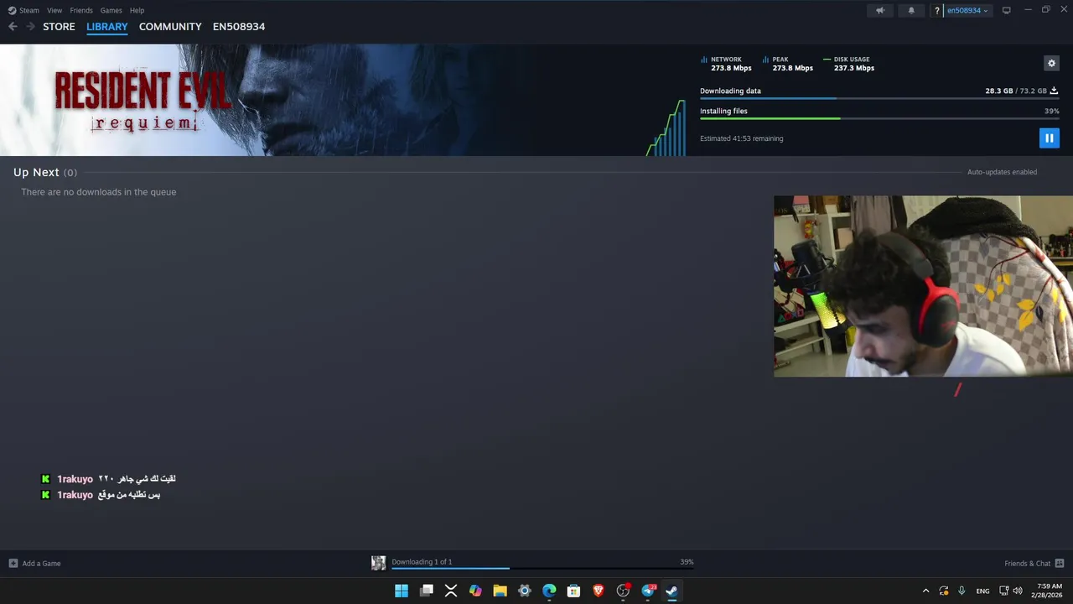Click 'There are no downloads in the queue'

coord(98,192)
